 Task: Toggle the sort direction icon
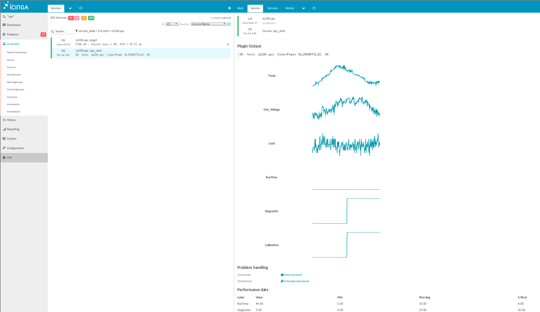pos(229,24)
